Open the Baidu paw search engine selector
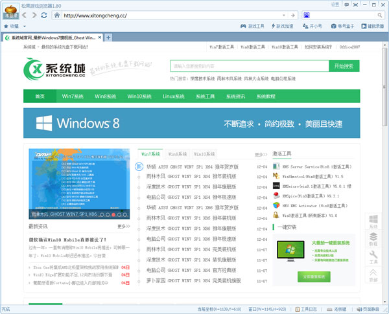This screenshot has height=314, width=389. 307,16
